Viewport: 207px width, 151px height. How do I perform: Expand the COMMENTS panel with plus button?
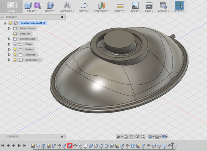coord(62,137)
